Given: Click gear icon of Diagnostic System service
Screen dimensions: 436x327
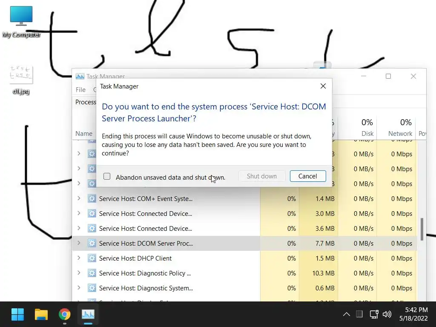Looking at the screenshot, I should tap(92, 288).
